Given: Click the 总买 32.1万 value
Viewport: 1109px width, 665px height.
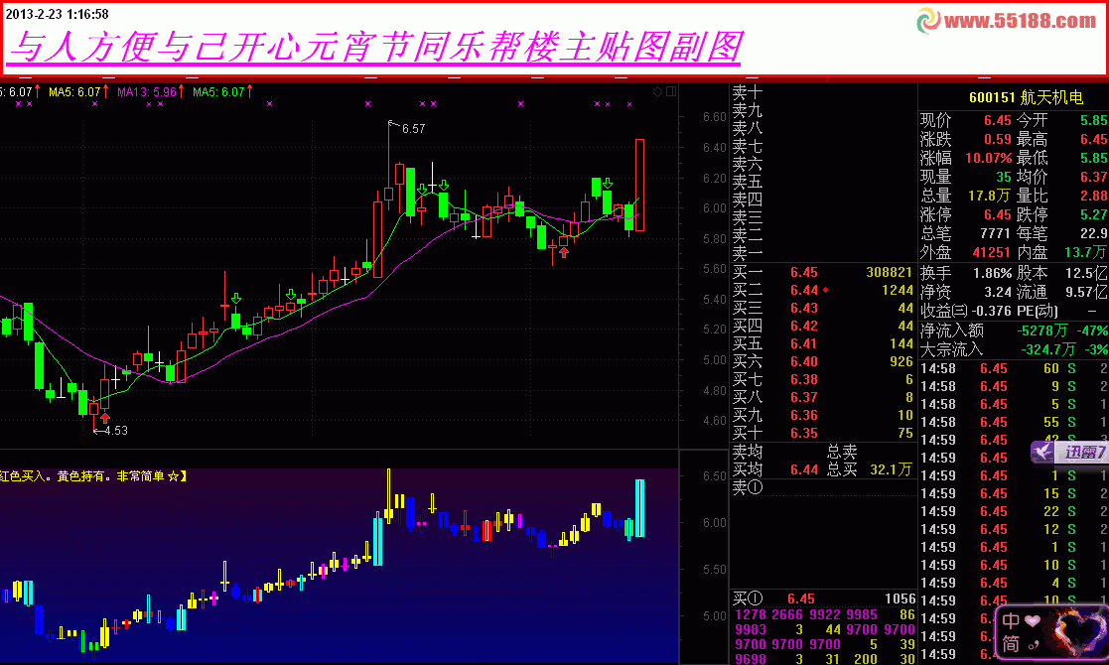Looking at the screenshot, I should [891, 469].
